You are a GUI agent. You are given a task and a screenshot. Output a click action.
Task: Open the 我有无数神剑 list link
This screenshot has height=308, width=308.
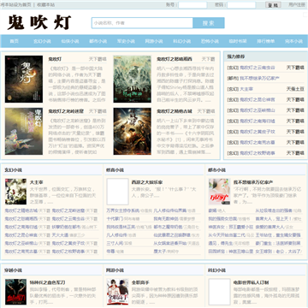point(167,219)
